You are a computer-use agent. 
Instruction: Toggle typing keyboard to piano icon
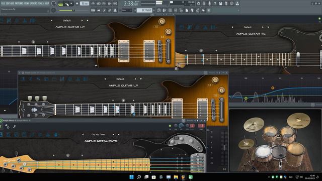93,10
